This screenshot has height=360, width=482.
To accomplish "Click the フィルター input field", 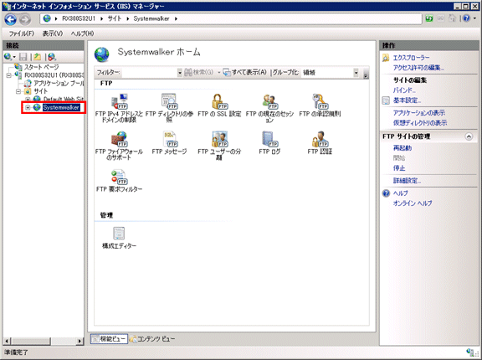I will coord(150,73).
